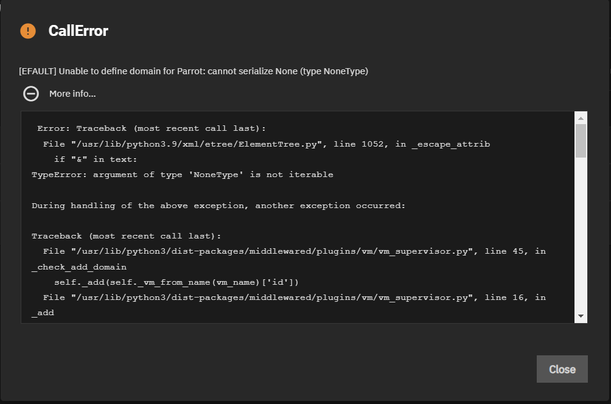Click the EFAULT "Unable to define domain" message

pyautogui.click(x=194, y=71)
